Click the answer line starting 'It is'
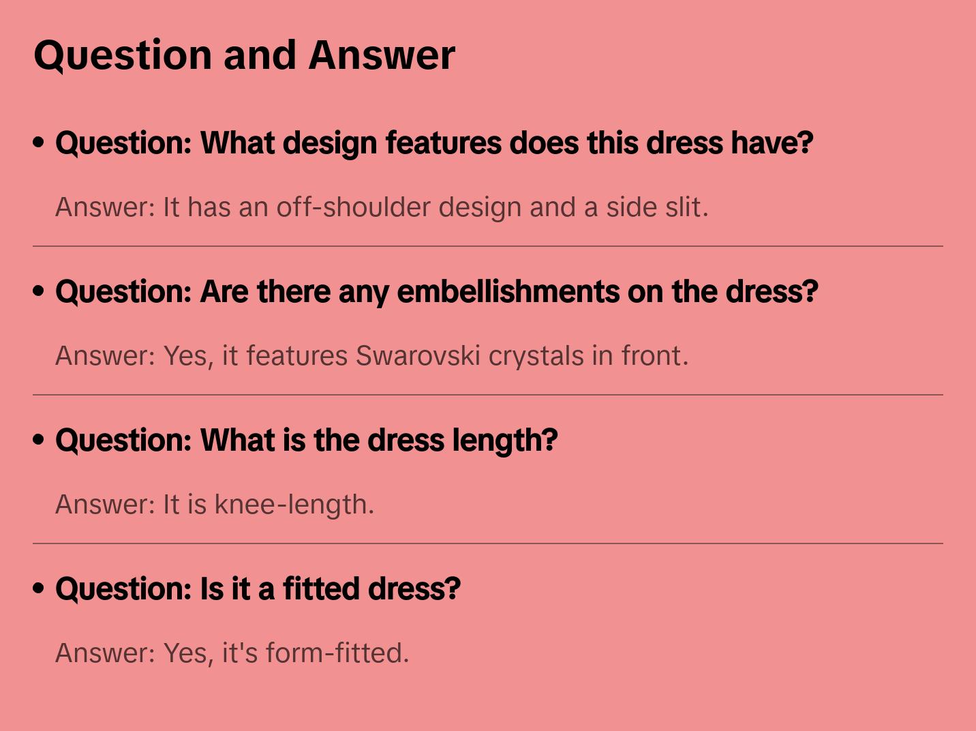 click(215, 505)
